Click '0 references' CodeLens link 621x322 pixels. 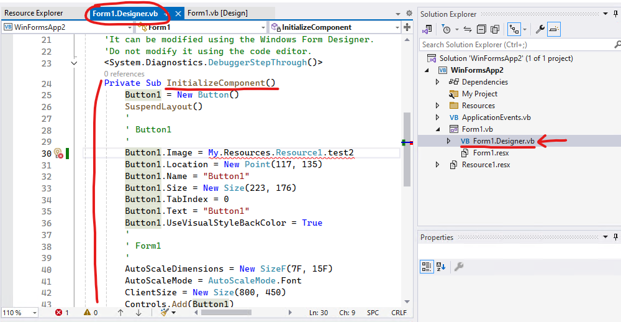[124, 74]
